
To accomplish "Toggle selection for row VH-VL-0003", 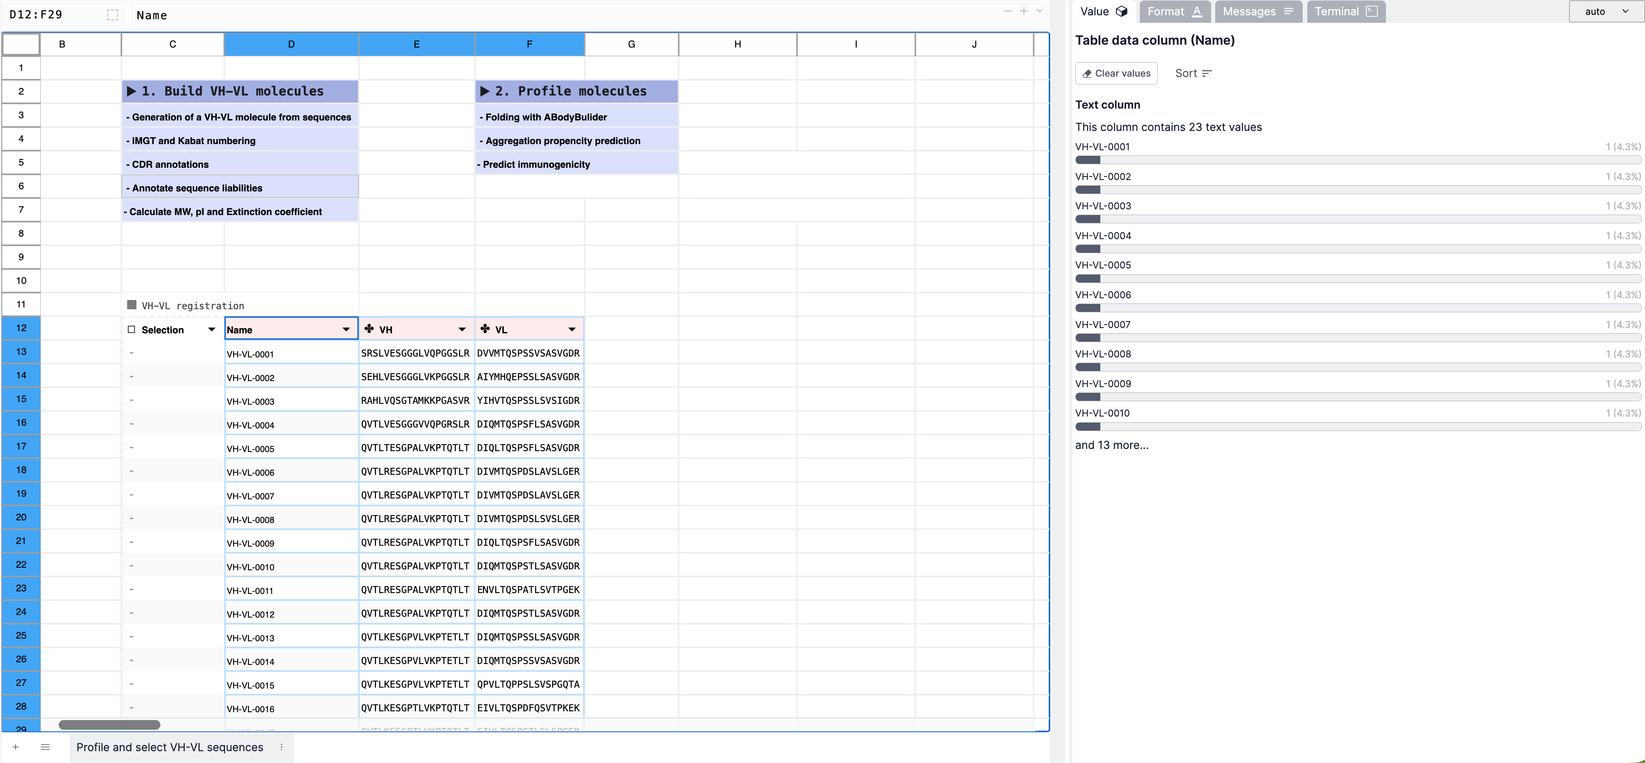I will [x=131, y=400].
